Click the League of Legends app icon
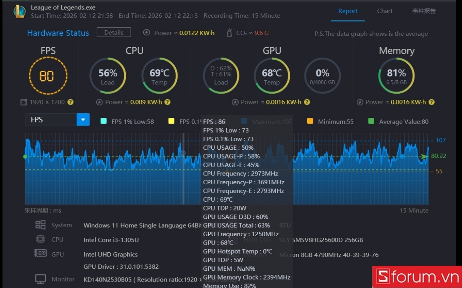This screenshot has height=288, width=462. tap(20, 12)
